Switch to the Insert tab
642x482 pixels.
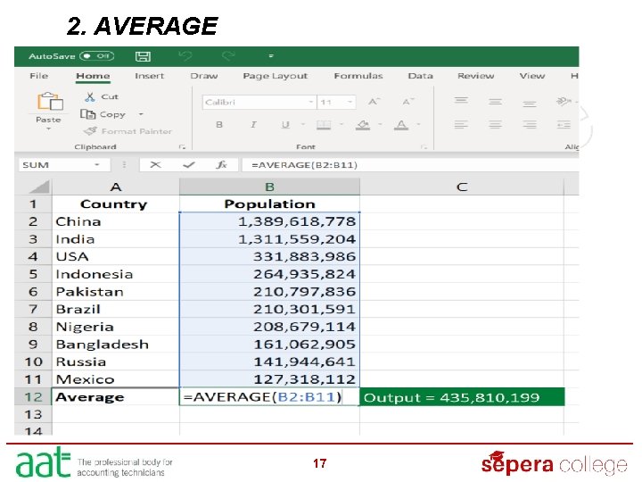click(149, 76)
